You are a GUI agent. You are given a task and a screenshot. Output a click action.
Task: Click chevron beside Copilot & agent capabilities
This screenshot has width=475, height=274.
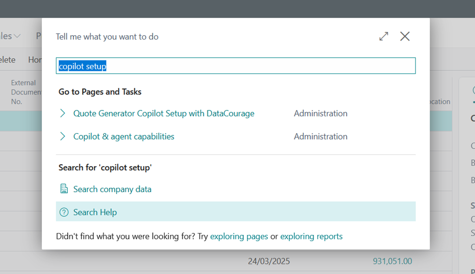click(62, 137)
